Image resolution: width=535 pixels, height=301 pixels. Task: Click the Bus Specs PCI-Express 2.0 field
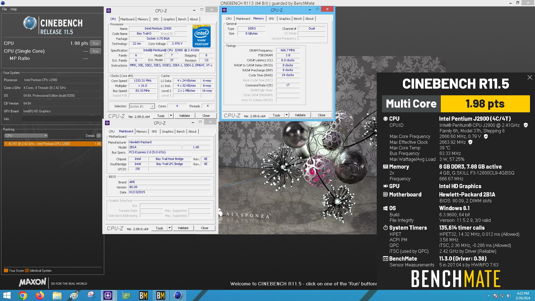[169, 152]
